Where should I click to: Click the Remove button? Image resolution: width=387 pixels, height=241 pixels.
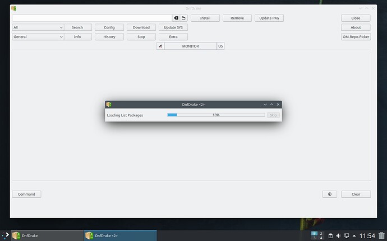[x=237, y=18]
